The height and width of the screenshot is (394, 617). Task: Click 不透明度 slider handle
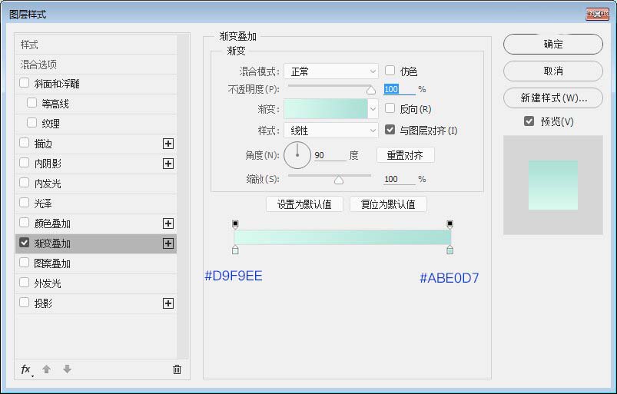pos(370,91)
